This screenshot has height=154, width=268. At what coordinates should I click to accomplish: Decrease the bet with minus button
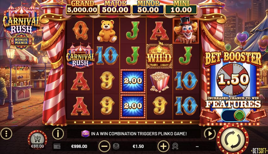(104, 146)
